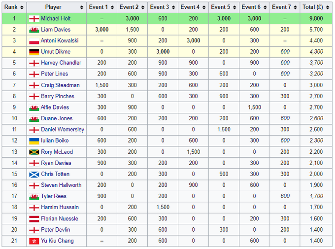Open the Michael Holt player link
The image size is (335, 249).
point(56,18)
